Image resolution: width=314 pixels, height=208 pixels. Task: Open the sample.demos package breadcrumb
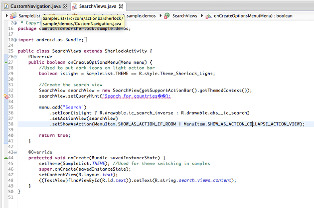pyautogui.click(x=141, y=16)
